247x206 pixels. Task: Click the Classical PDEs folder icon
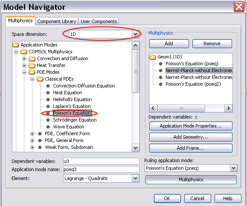pyautogui.click(x=40, y=79)
